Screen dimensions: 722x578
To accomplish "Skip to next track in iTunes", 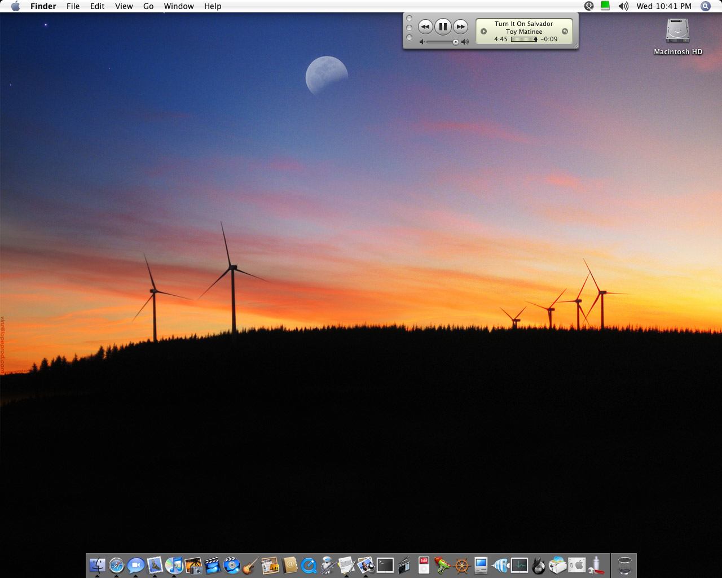I will (x=461, y=27).
